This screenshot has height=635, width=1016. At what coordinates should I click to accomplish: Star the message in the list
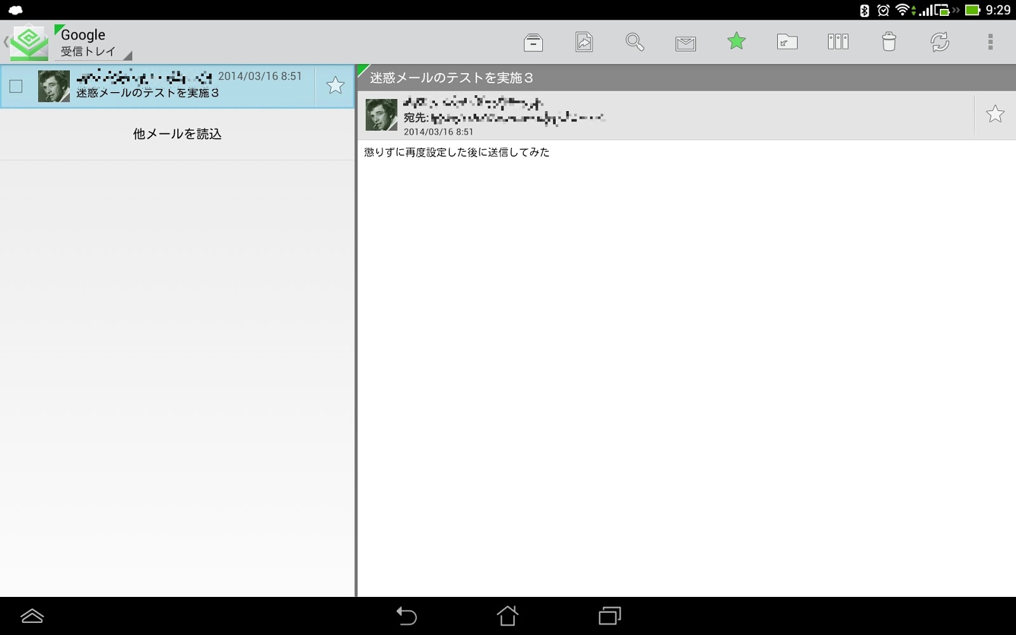click(x=335, y=86)
